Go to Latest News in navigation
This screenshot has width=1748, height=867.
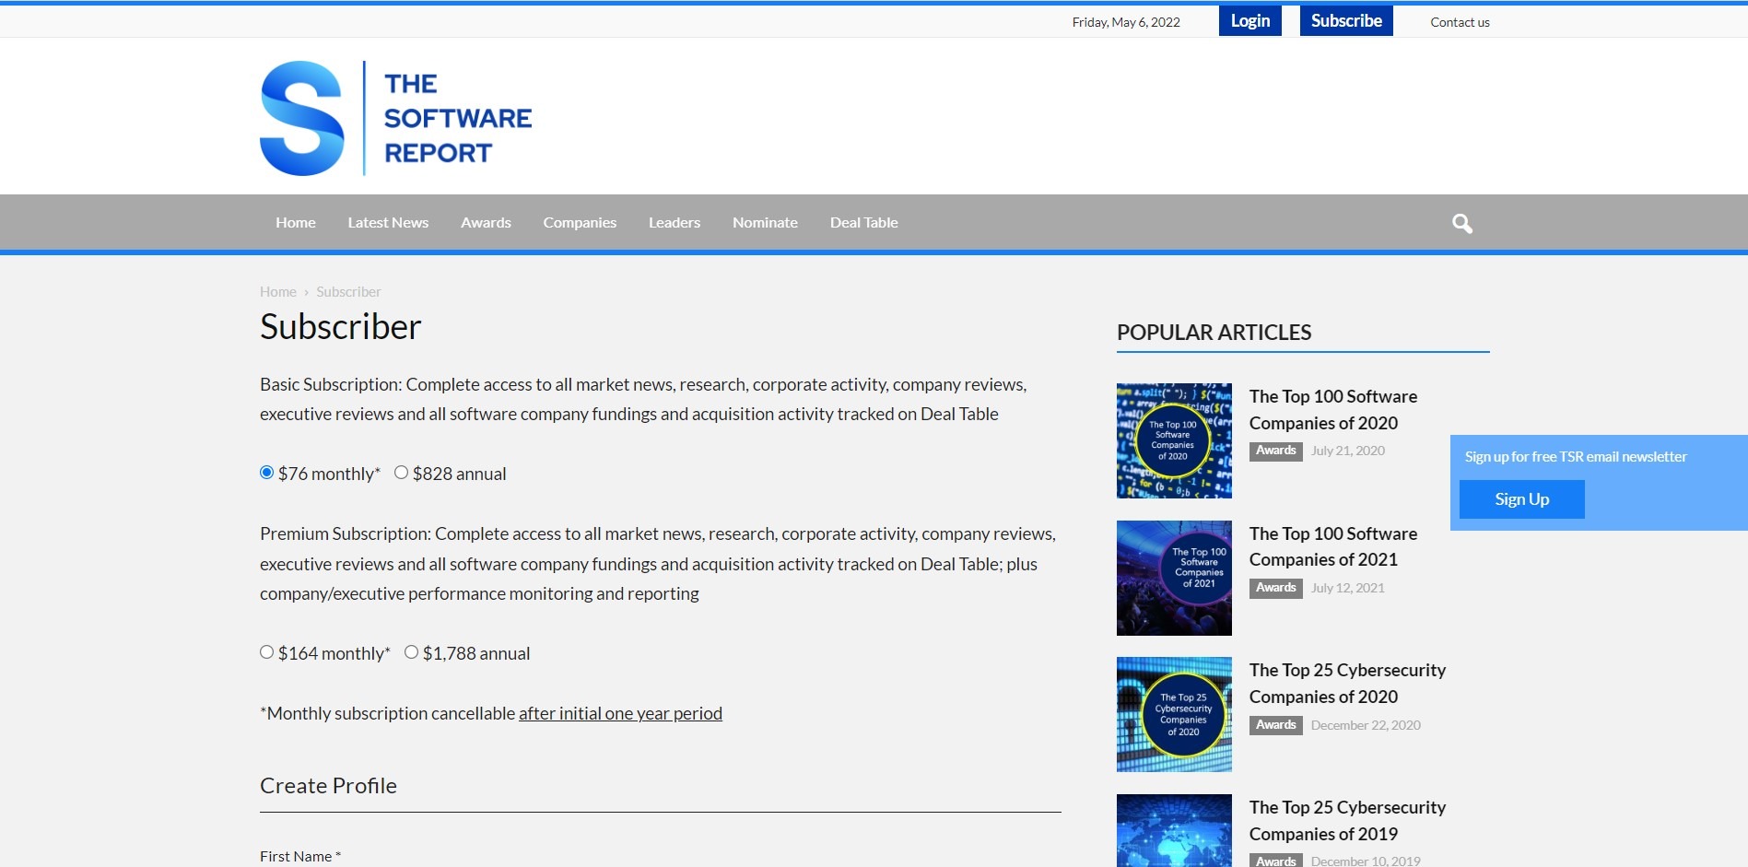click(388, 222)
